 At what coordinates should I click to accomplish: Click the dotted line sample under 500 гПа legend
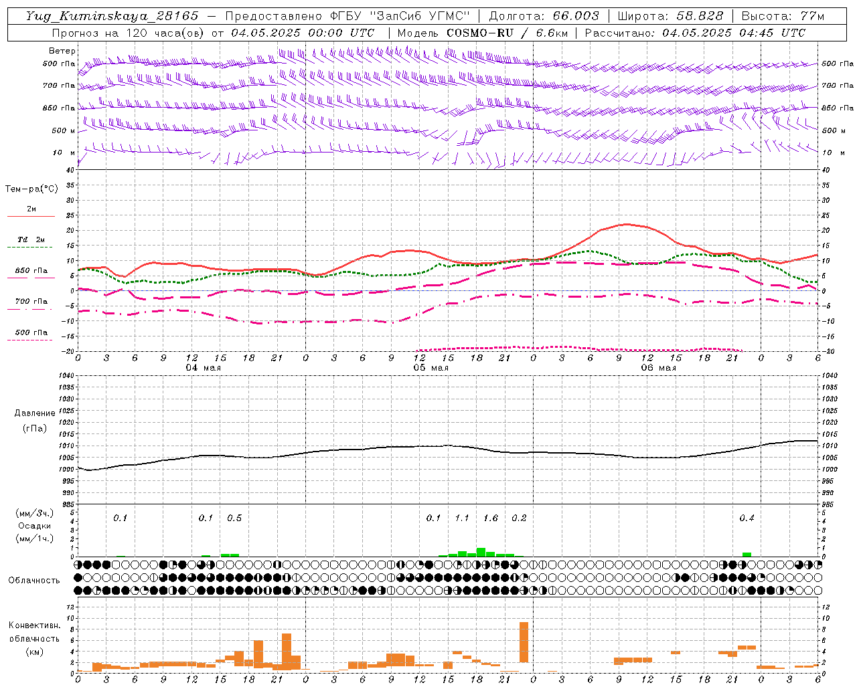(30, 340)
